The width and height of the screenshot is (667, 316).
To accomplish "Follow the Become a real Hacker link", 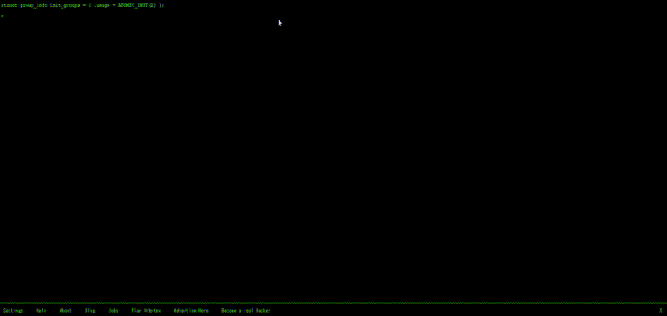I will [x=246, y=311].
